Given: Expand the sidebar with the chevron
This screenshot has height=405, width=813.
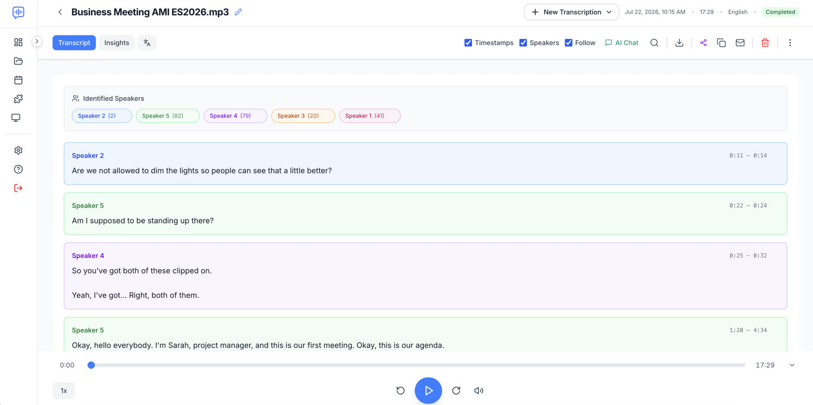Looking at the screenshot, I should [37, 42].
